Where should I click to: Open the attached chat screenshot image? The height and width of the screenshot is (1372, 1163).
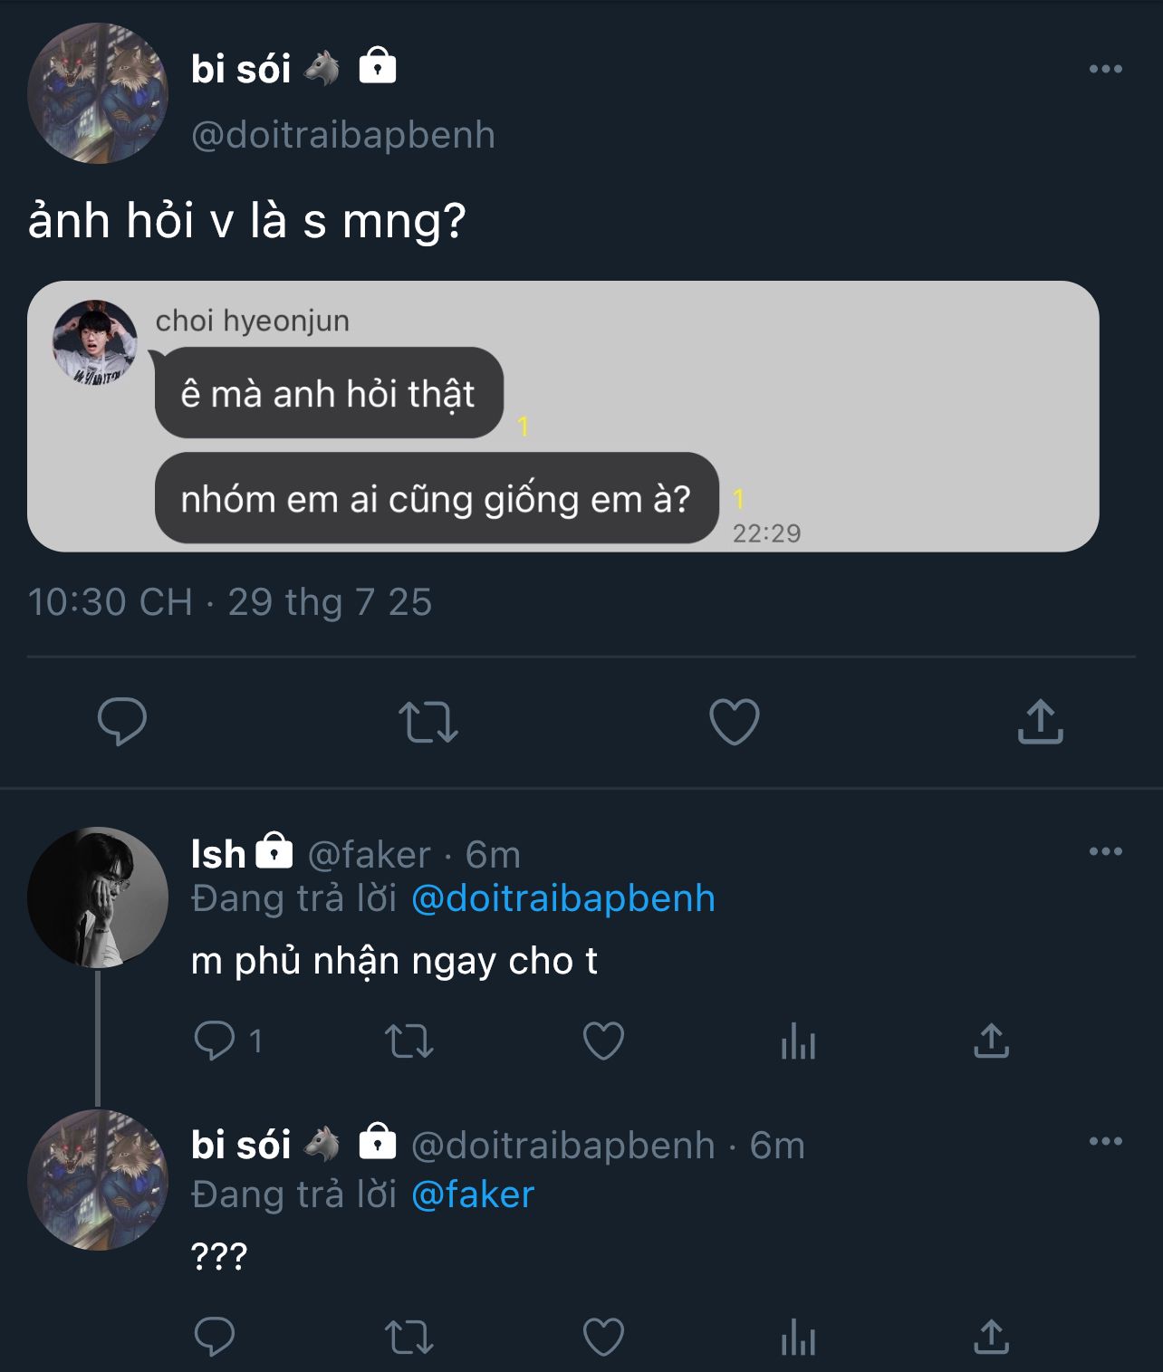coord(562,417)
